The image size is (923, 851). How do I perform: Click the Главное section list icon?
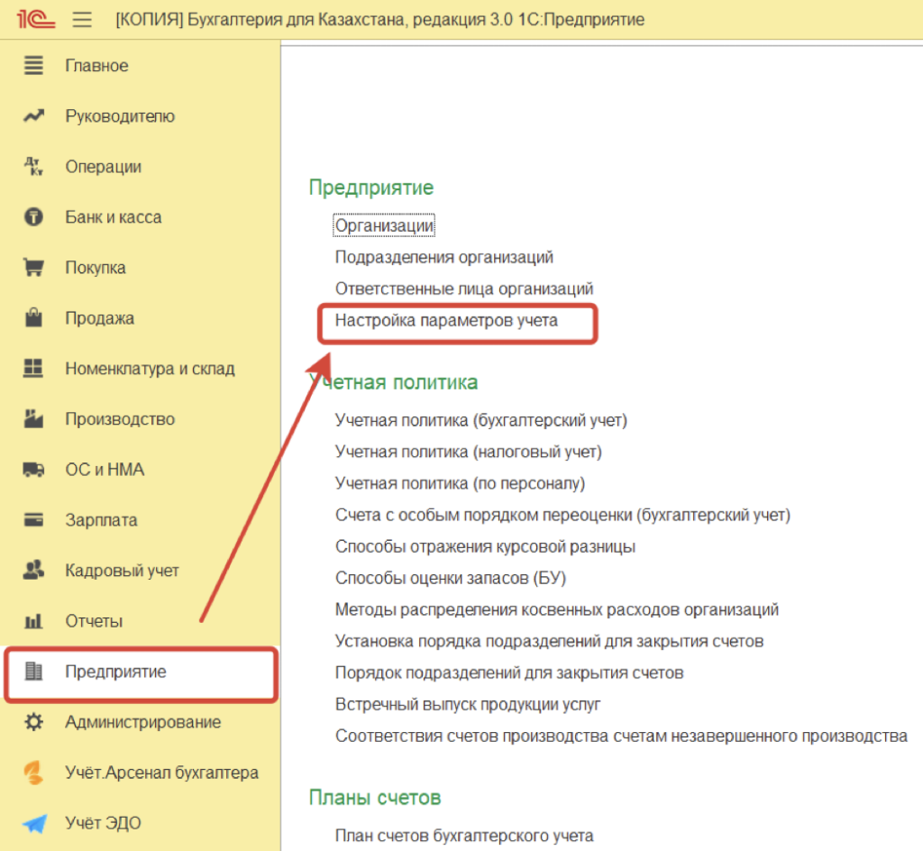pos(34,66)
